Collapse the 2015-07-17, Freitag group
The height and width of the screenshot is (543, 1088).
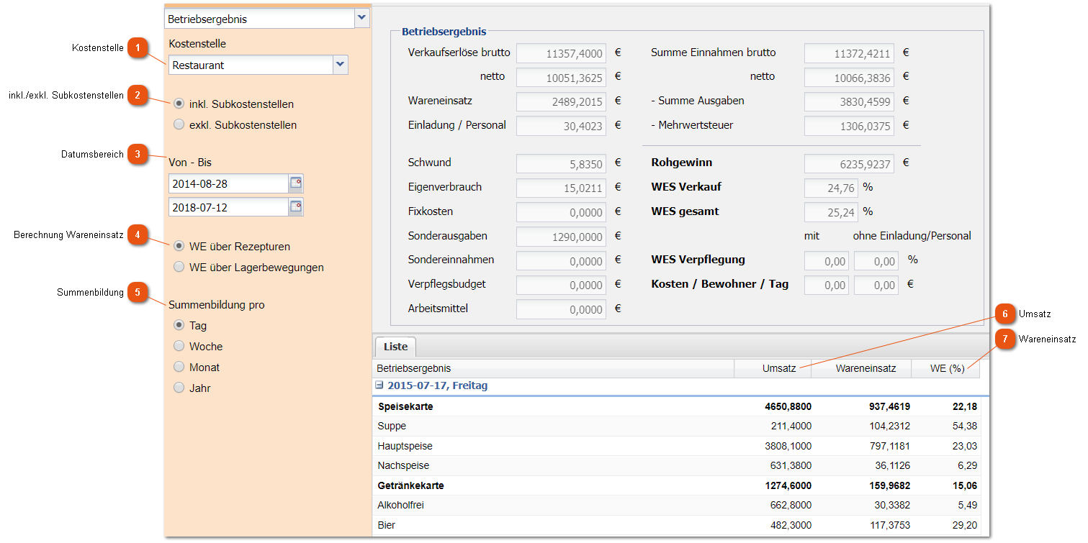click(379, 385)
